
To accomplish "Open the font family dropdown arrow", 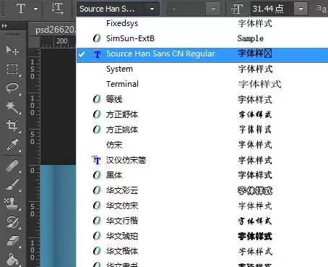I will [152, 9].
